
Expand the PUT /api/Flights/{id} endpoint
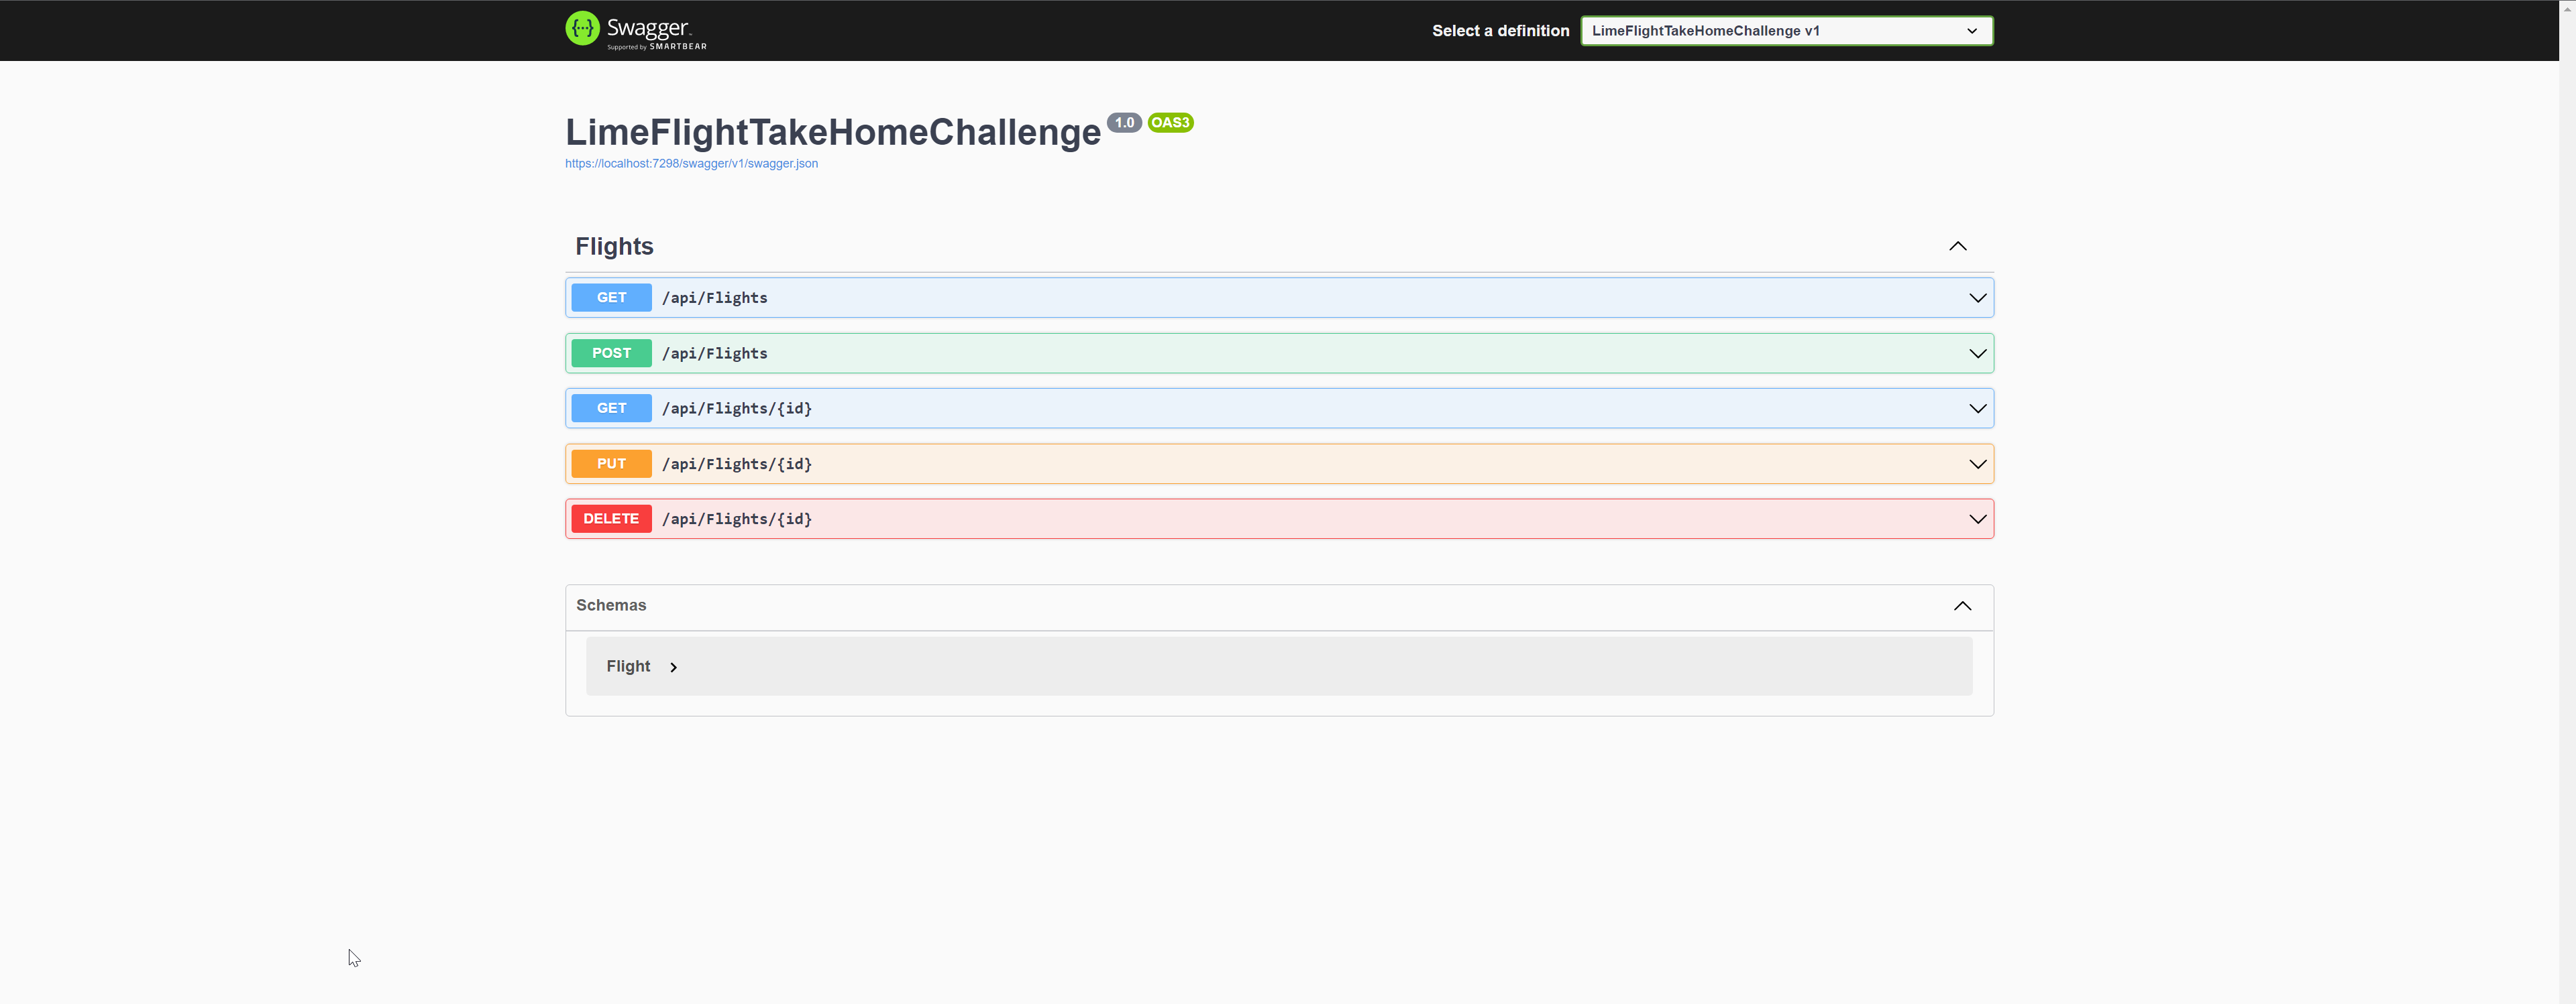point(1977,464)
